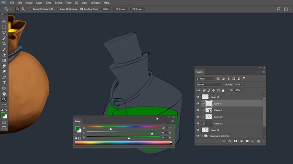Click the Quick Mask mode icon

(4, 123)
